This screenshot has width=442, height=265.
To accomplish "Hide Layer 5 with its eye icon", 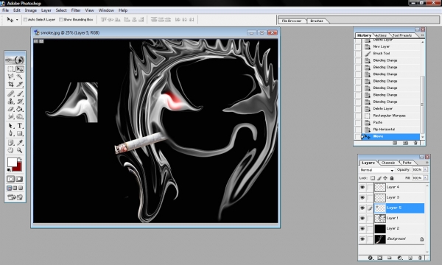I will coord(362,208).
